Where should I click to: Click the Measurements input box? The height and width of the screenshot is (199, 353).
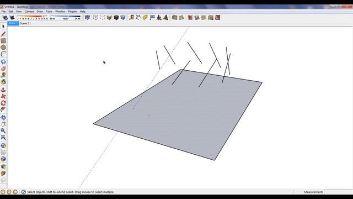(338, 192)
